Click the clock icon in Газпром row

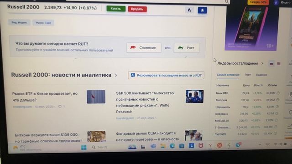coord(278,100)
